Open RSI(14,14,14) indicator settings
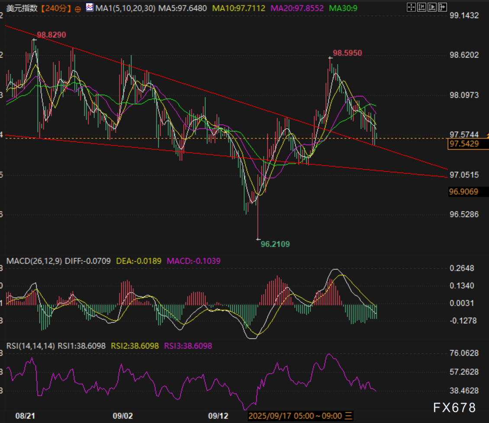489x423 pixels. click(30, 346)
